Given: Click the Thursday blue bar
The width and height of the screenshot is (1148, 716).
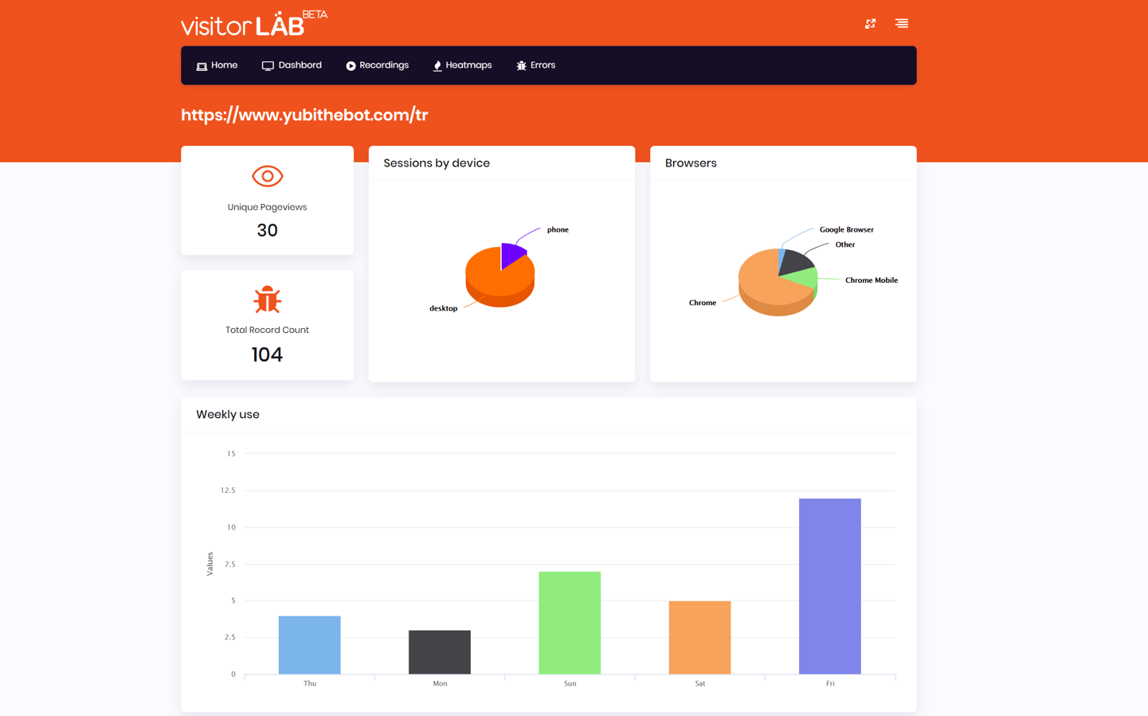Looking at the screenshot, I should (309, 644).
